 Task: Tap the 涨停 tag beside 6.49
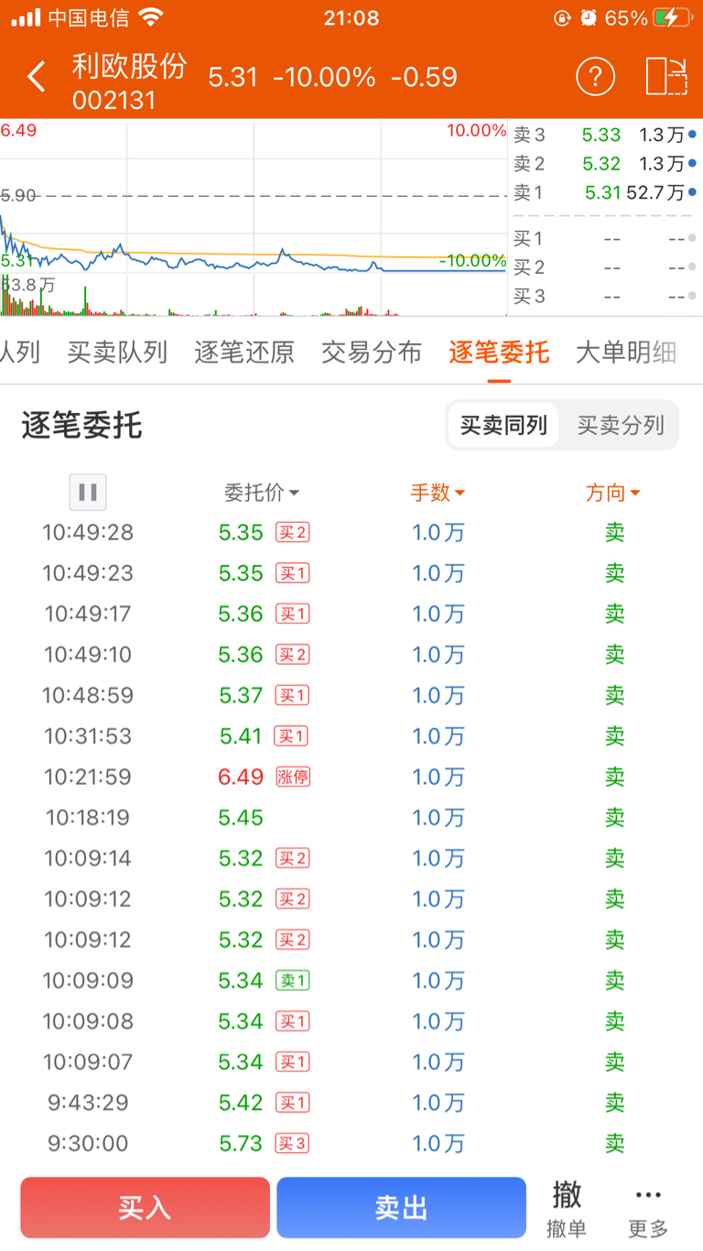coord(293,777)
